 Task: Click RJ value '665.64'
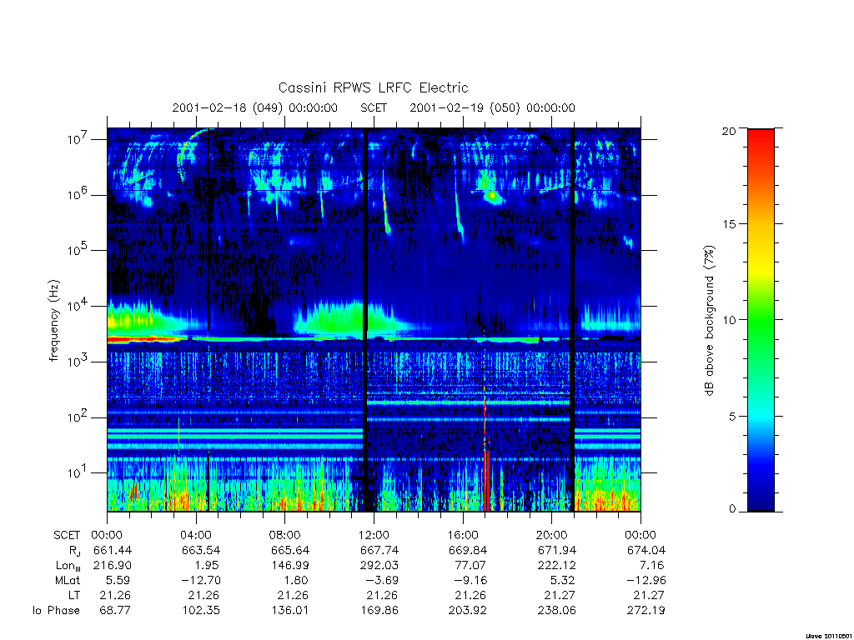[x=289, y=550]
